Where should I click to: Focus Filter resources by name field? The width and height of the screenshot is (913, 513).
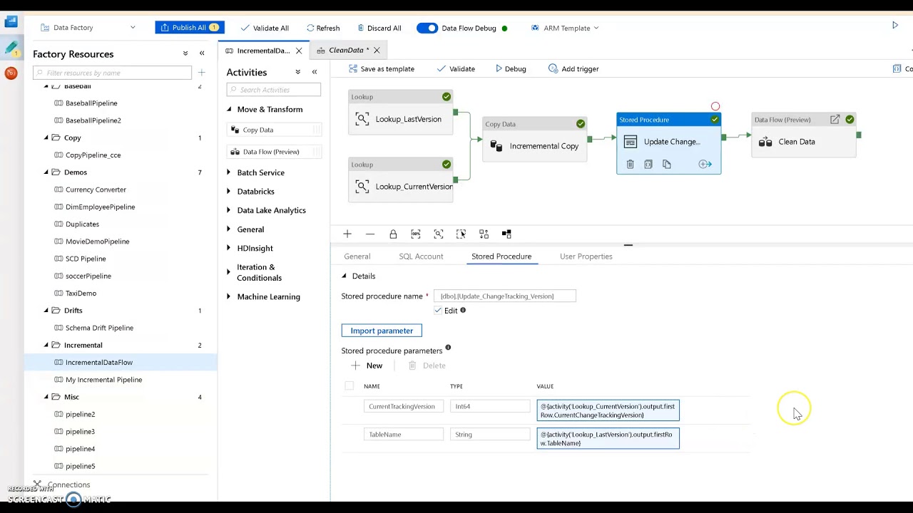click(x=112, y=73)
